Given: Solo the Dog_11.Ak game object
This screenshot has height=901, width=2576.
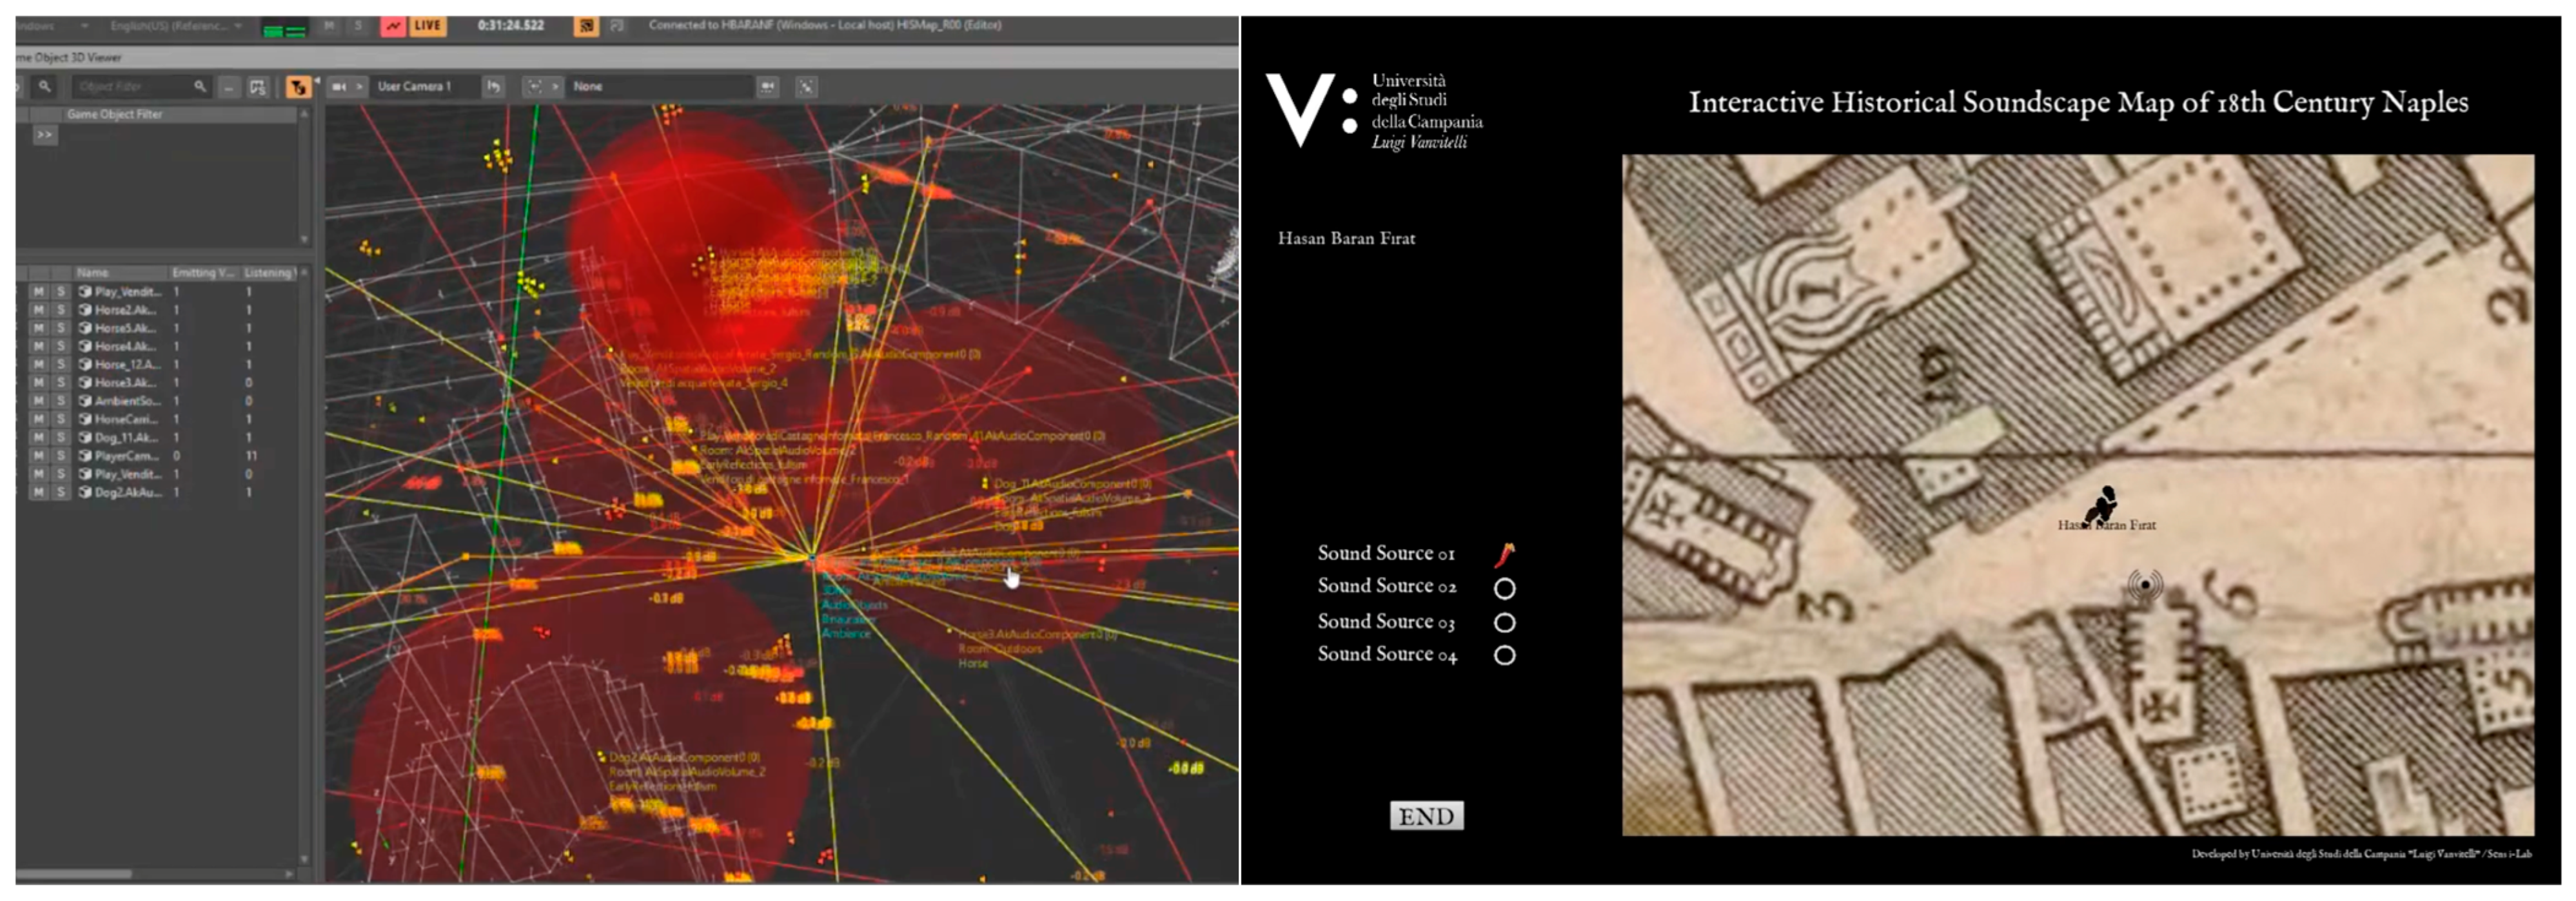Looking at the screenshot, I should [x=60, y=438].
